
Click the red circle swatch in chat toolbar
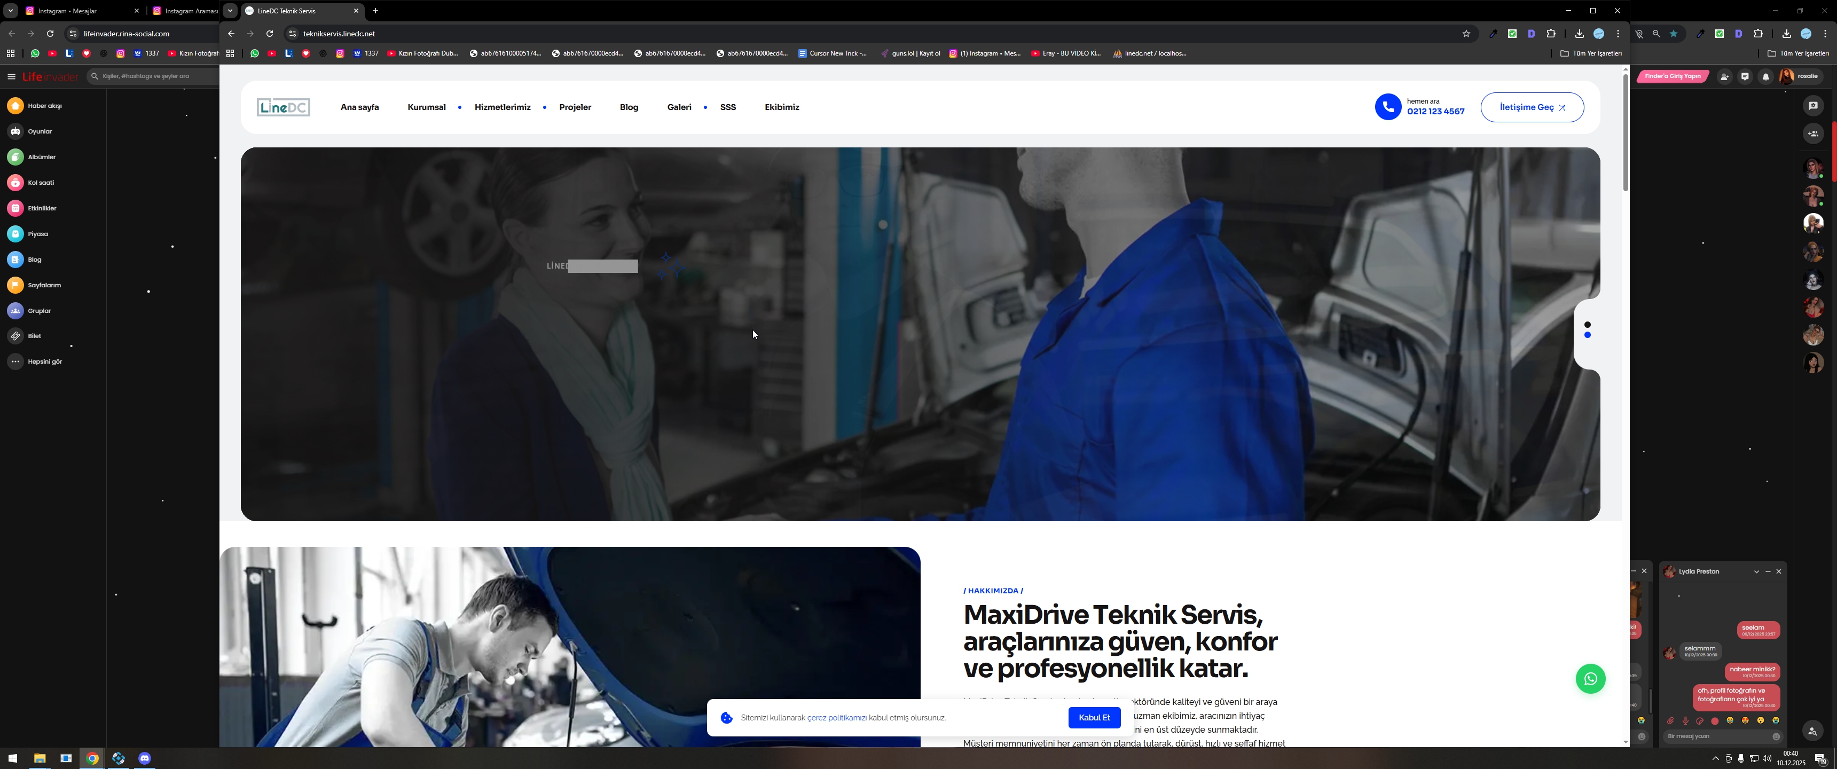[x=1715, y=720]
